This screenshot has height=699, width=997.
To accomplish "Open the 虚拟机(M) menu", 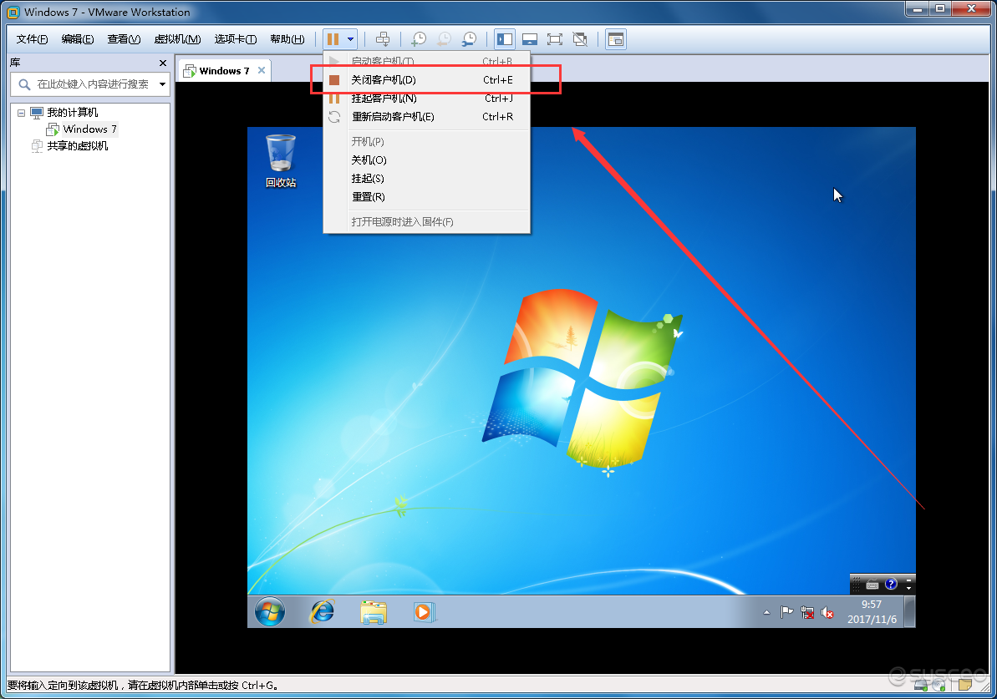I will 177,39.
